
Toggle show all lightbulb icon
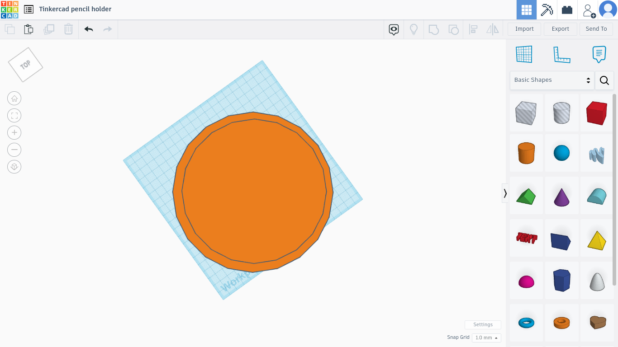click(414, 30)
